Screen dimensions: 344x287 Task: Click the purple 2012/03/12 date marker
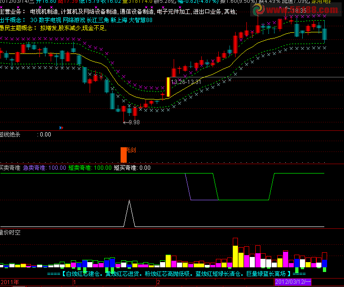293,282
